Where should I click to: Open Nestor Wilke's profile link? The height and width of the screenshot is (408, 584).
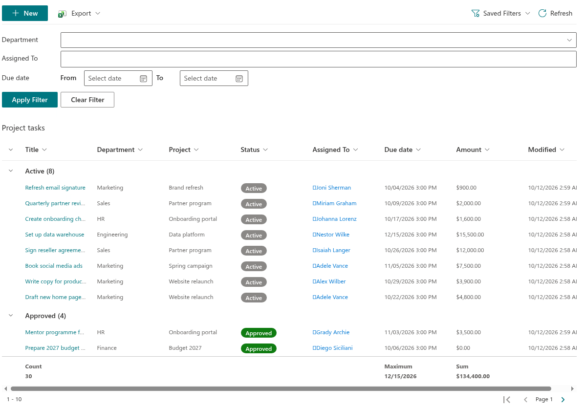coord(331,235)
